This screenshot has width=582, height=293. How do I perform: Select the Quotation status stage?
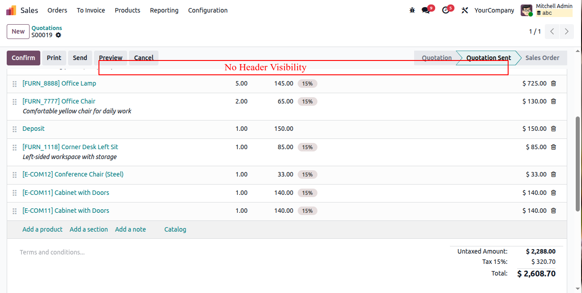436,58
